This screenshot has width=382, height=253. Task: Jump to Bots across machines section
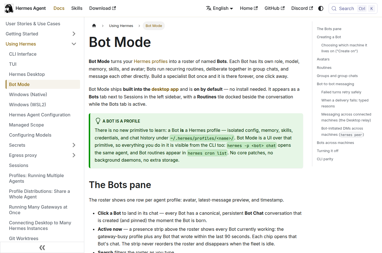point(335,143)
